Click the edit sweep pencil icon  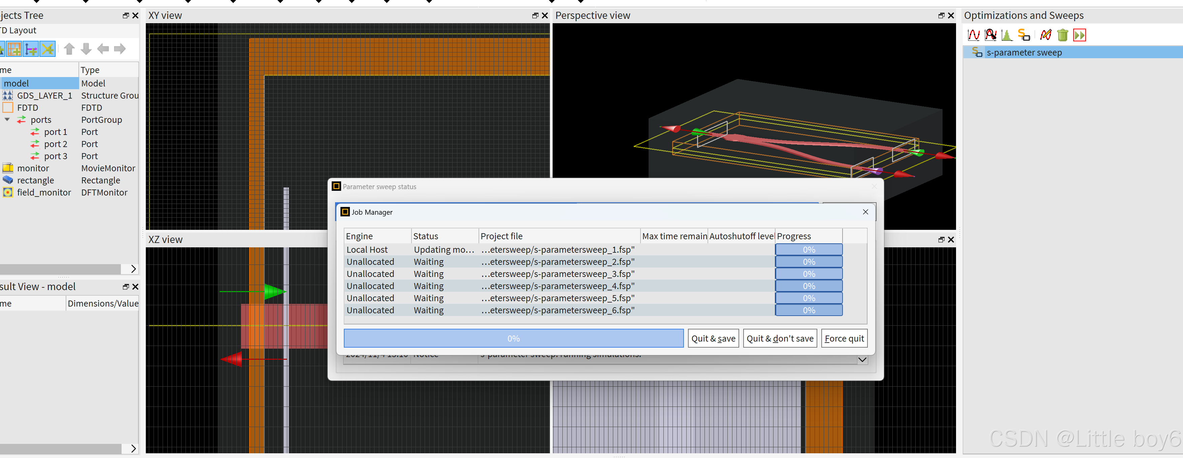1046,35
